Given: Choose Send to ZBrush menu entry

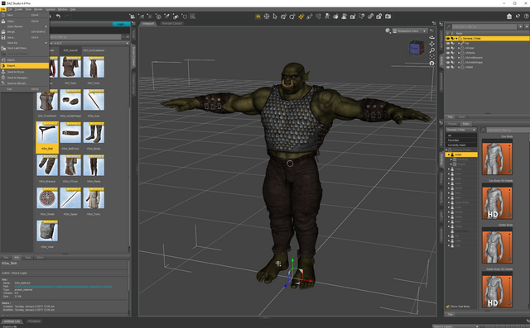Looking at the screenshot, I should (24, 83).
